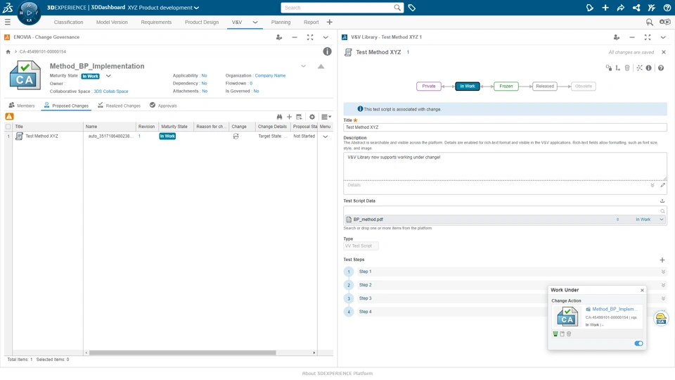This screenshot has height=380, width=675.
Task: Open the dashboard title dropdown arrow
Action: [x=197, y=8]
